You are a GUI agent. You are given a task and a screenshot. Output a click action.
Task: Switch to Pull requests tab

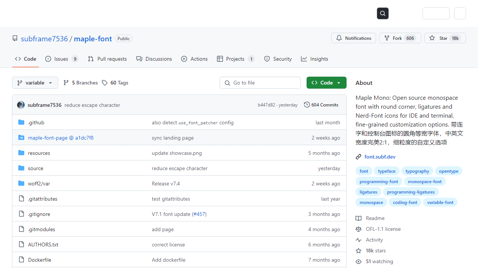pyautogui.click(x=107, y=59)
